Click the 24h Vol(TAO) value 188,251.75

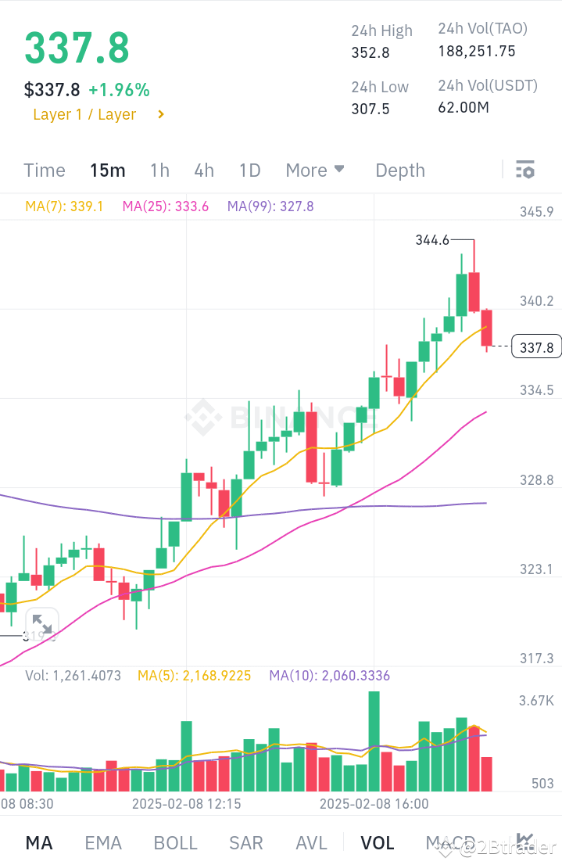pyautogui.click(x=477, y=52)
